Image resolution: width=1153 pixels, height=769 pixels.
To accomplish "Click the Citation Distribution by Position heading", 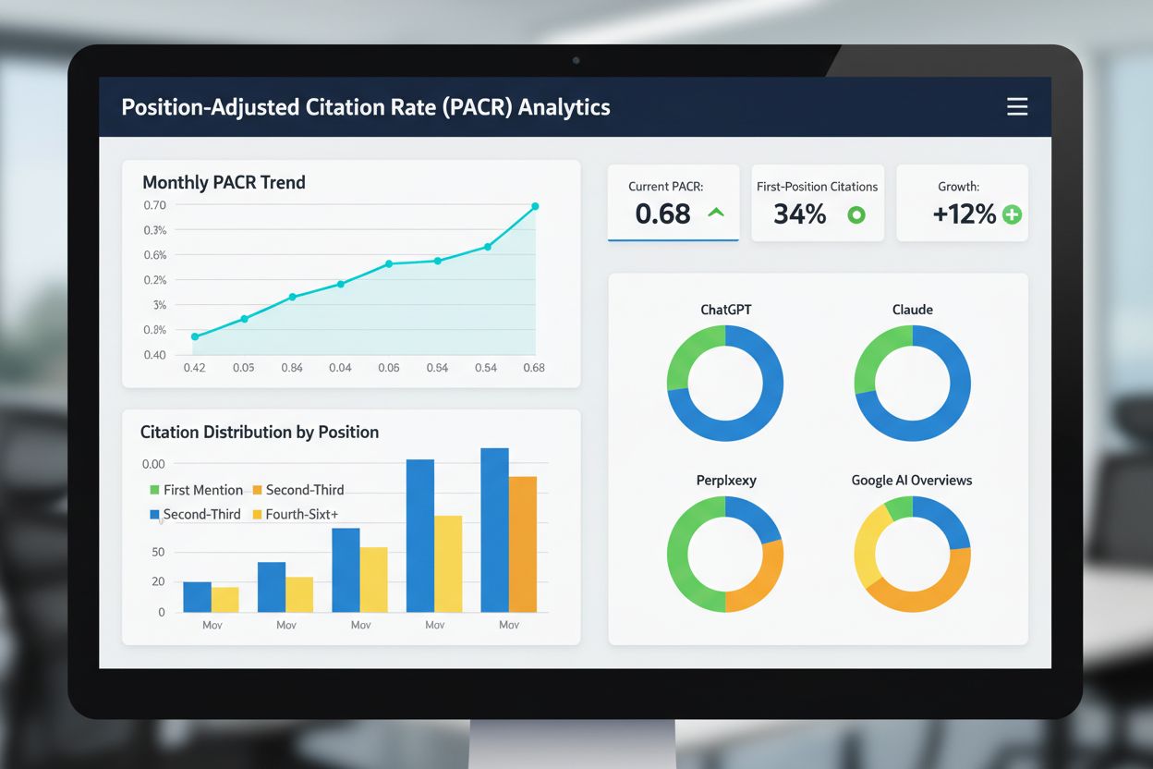I will tap(260, 432).
